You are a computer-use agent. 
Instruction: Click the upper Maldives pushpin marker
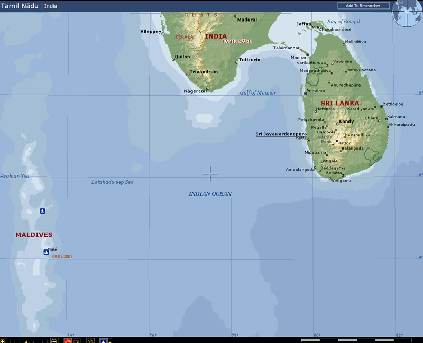42,211
